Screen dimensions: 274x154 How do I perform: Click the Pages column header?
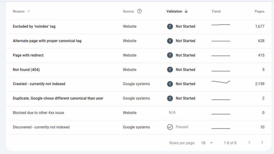tap(259, 11)
